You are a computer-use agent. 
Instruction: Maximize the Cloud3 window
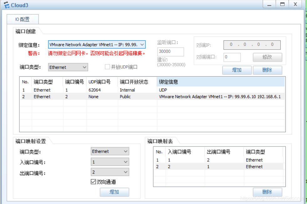pos(282,4)
